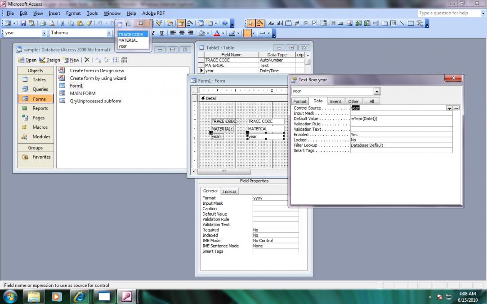Screen dimensions: 487x304
Task: Click Design in the database window toolbar
Action: 50,60
